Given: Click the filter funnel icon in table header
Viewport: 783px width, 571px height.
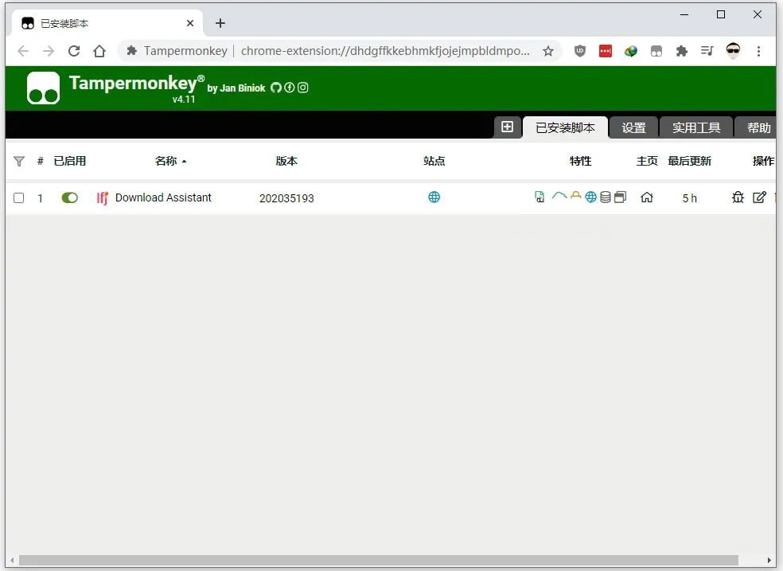Looking at the screenshot, I should point(19,162).
